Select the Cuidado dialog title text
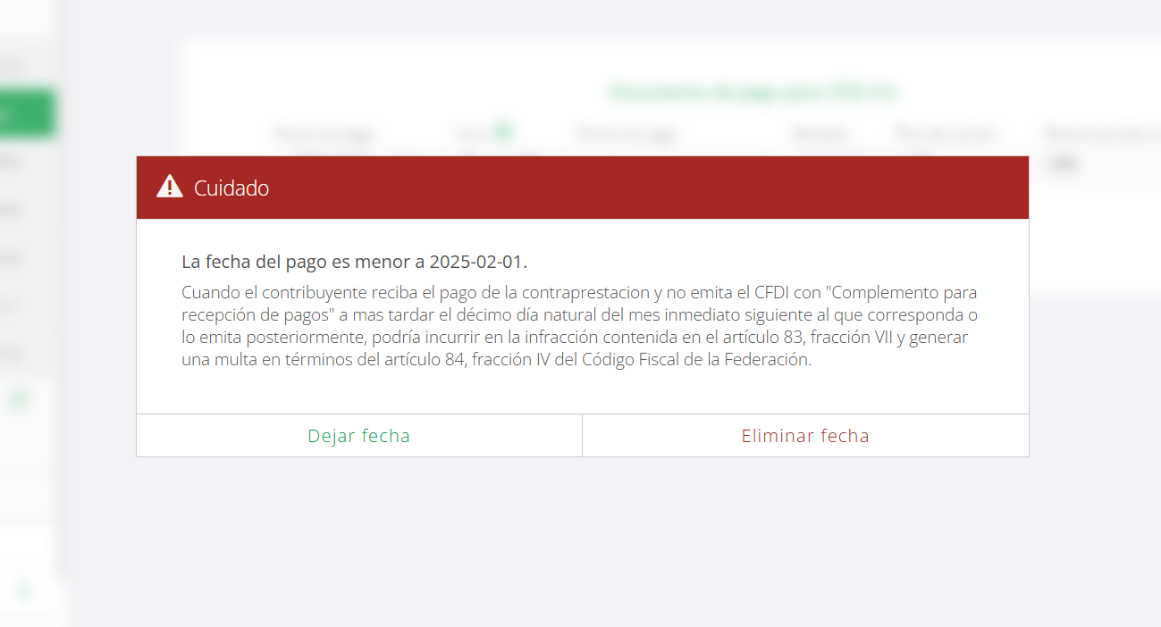The height and width of the screenshot is (627, 1161). coord(231,188)
